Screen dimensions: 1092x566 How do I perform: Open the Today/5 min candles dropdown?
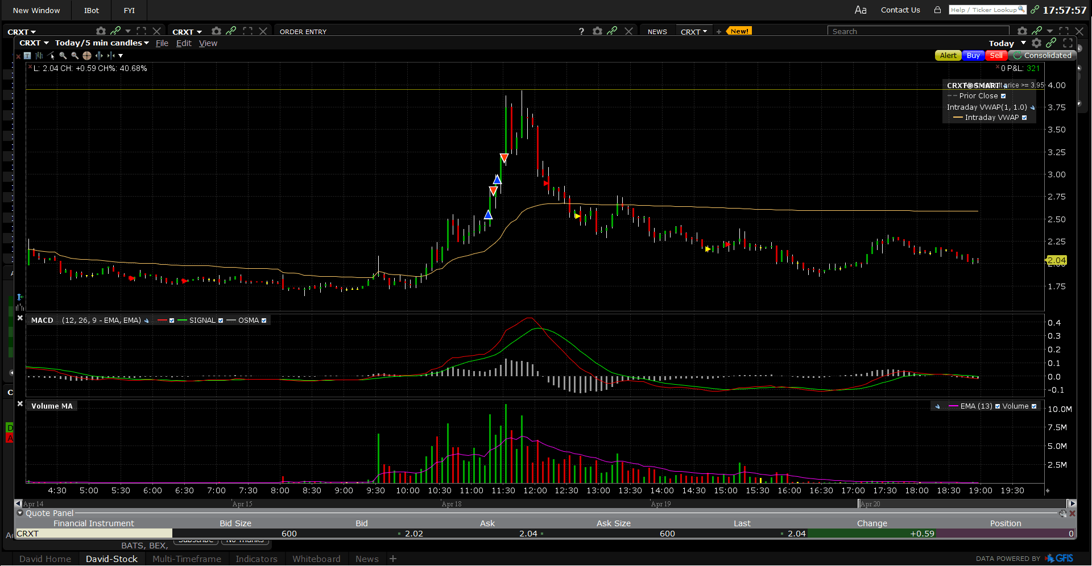(x=102, y=43)
